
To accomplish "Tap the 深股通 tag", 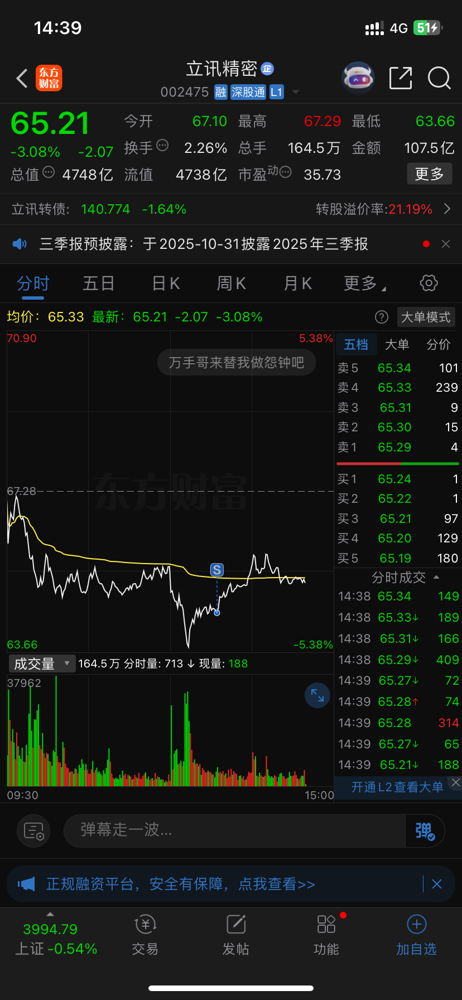I will click(x=248, y=92).
